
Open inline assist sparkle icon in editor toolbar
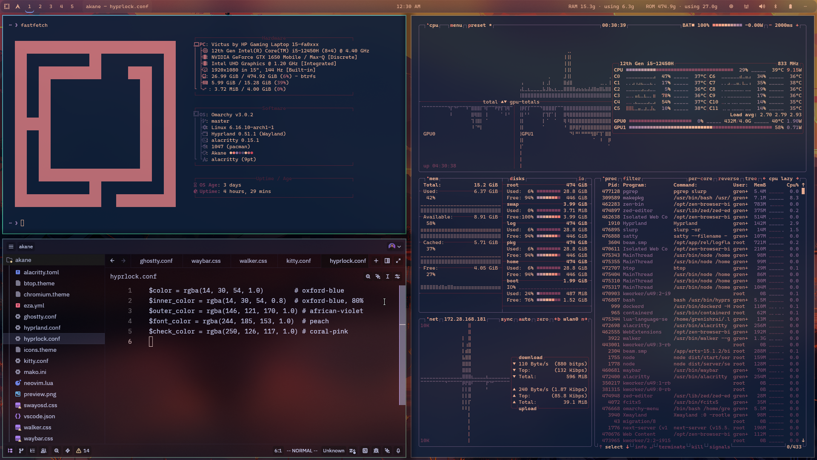[378, 276]
